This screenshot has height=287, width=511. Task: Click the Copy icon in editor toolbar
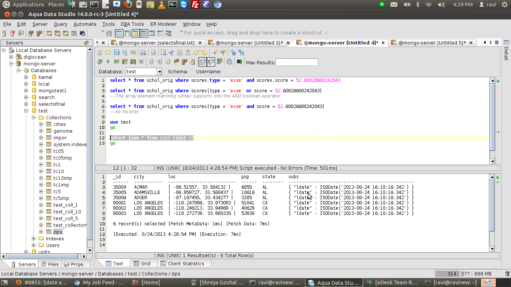tap(180, 53)
